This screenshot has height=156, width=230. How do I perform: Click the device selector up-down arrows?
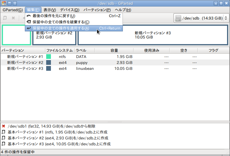pos(226,18)
